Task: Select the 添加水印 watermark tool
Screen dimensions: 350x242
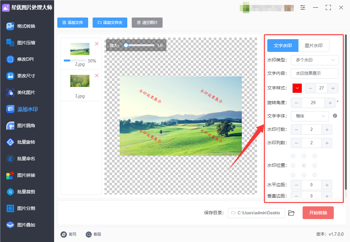Action: tap(22, 109)
